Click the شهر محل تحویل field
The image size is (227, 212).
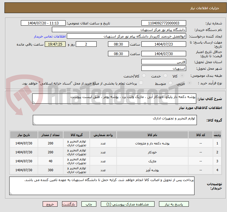(163, 68)
